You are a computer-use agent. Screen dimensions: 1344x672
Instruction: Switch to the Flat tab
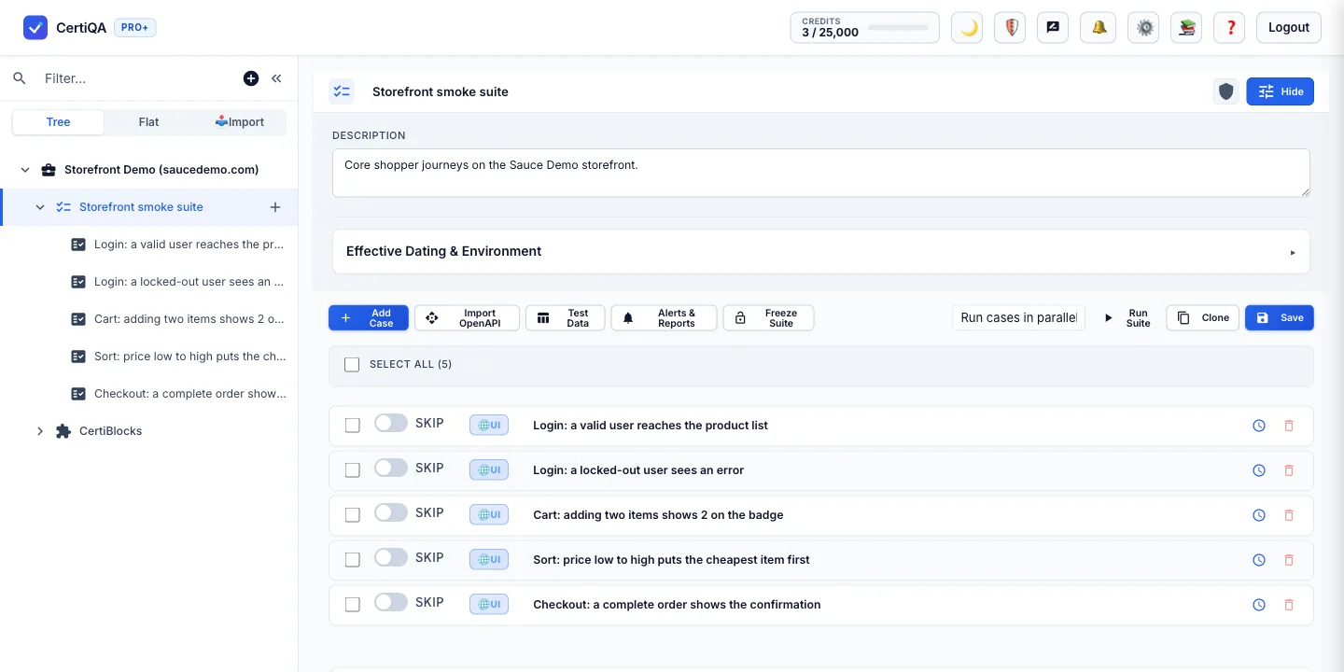[x=148, y=122]
